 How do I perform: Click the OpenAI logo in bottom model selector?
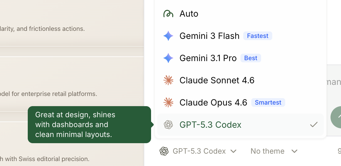click(164, 151)
